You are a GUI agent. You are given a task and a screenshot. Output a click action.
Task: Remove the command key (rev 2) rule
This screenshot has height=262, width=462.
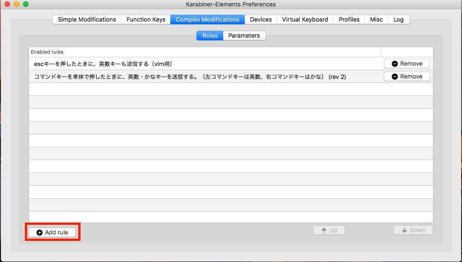pyautogui.click(x=407, y=76)
